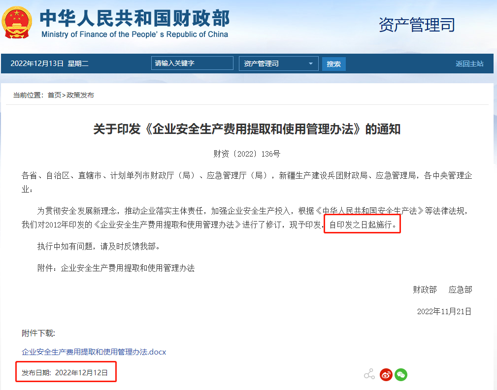Open the 政策发布 breadcrumb entry
Image resolution: width=497 pixels, height=390 pixels.
coord(80,95)
